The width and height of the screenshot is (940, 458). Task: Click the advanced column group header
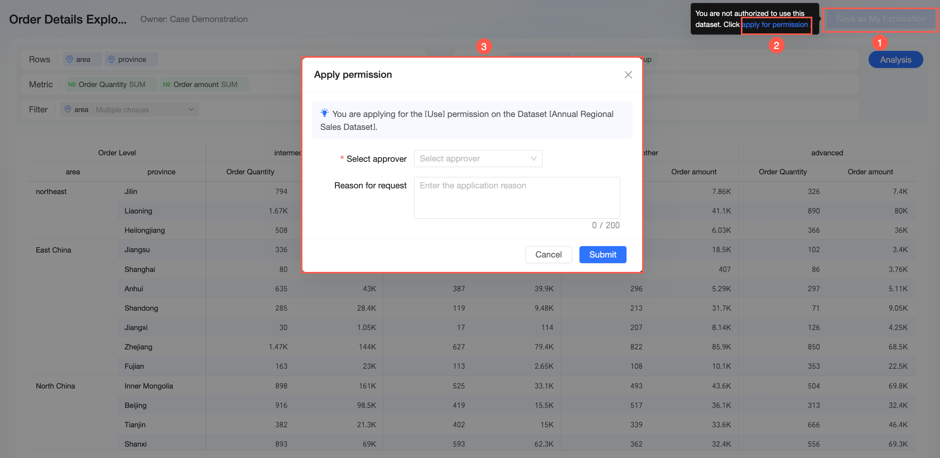827,153
